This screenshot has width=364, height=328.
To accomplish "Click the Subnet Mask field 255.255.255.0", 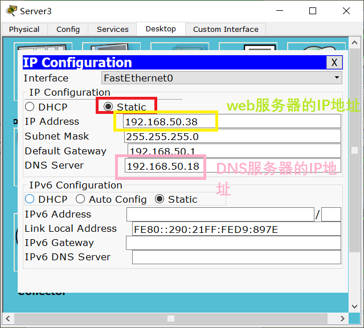I will coord(232,136).
